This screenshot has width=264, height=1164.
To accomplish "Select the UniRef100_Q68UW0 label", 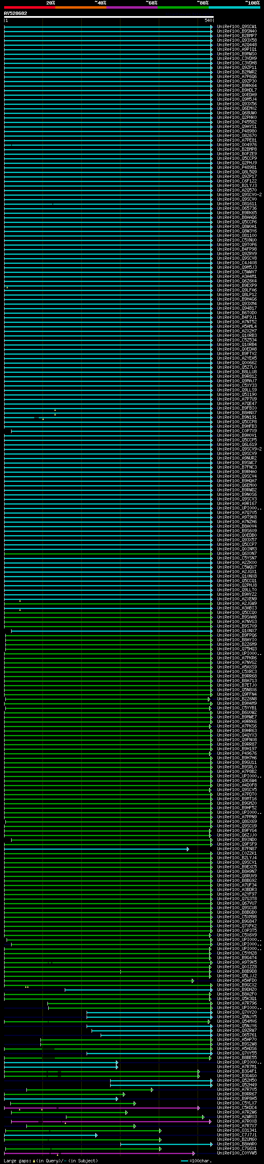I will coord(237,113).
